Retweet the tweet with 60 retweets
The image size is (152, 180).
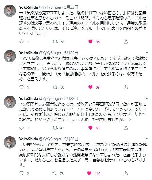pyautogui.click(x=55, y=87)
